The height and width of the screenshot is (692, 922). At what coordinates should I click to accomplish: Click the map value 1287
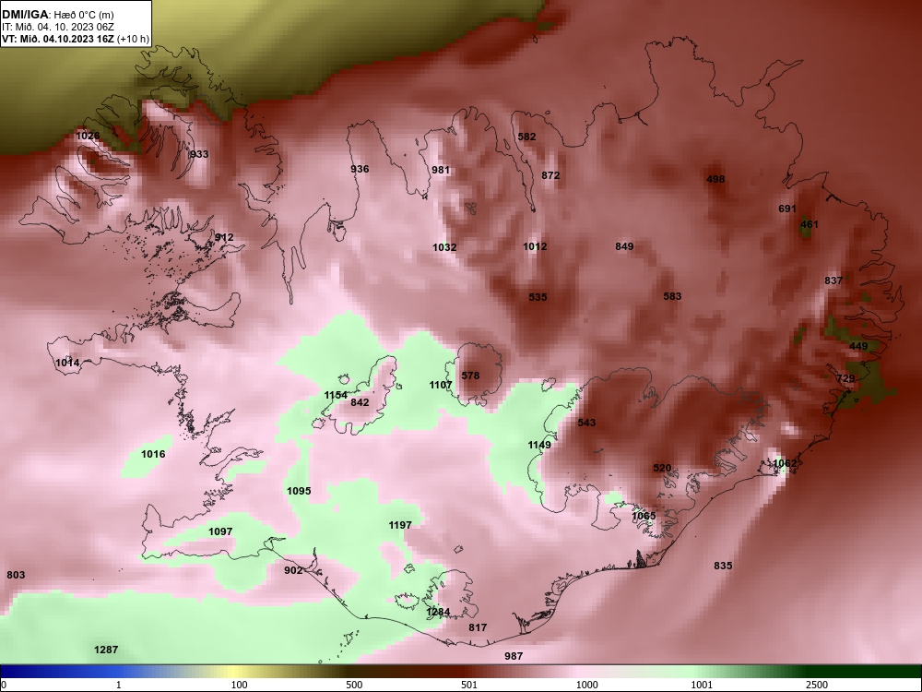(x=106, y=650)
